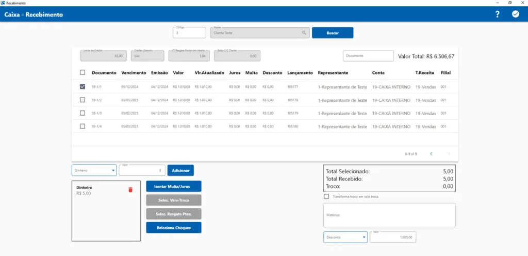Screen dimensions: 528x256
Task: Delete the Dinheiro payment with trash icon
Action: [130, 190]
